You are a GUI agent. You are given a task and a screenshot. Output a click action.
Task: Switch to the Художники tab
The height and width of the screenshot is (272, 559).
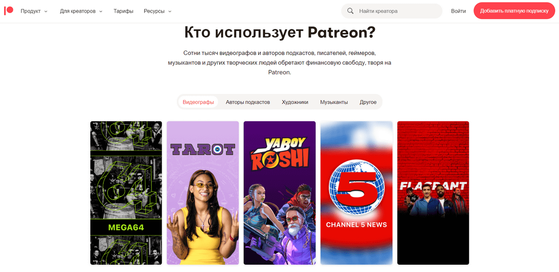[295, 102]
